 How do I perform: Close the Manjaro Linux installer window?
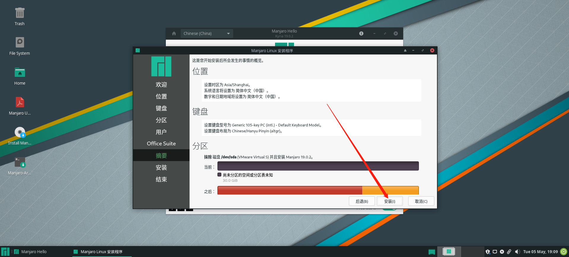click(432, 50)
